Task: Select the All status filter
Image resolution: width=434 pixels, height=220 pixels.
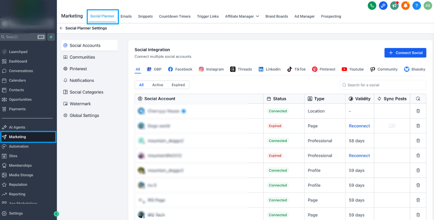Action: pos(141,85)
